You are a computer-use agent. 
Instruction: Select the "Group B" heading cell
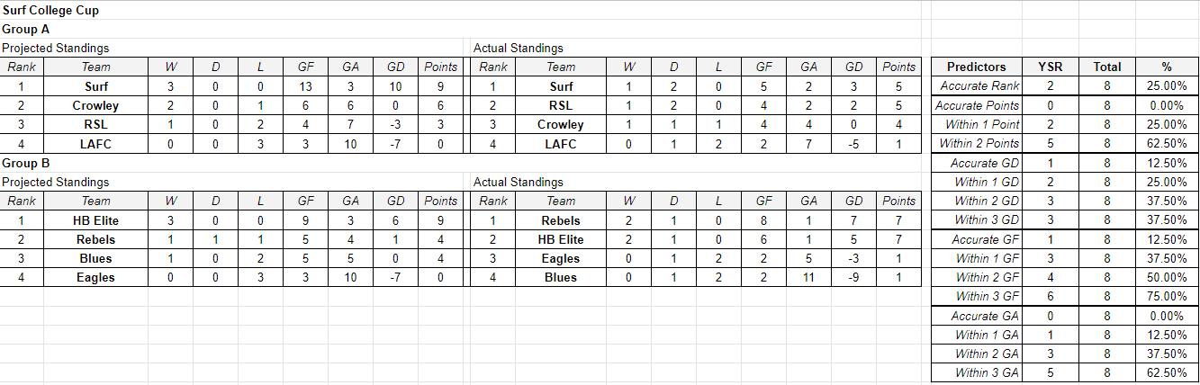26,163
